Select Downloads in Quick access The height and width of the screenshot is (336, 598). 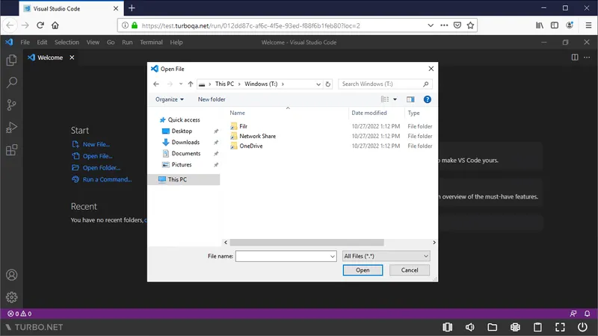click(x=185, y=142)
